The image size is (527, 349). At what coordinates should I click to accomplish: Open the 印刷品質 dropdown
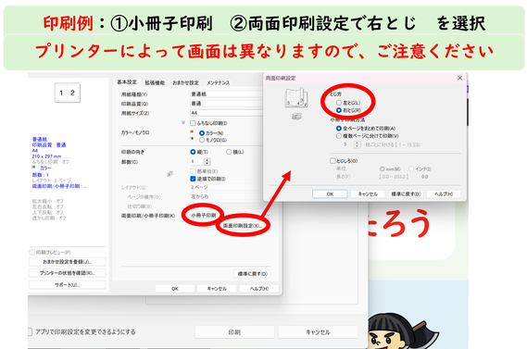tap(227, 104)
